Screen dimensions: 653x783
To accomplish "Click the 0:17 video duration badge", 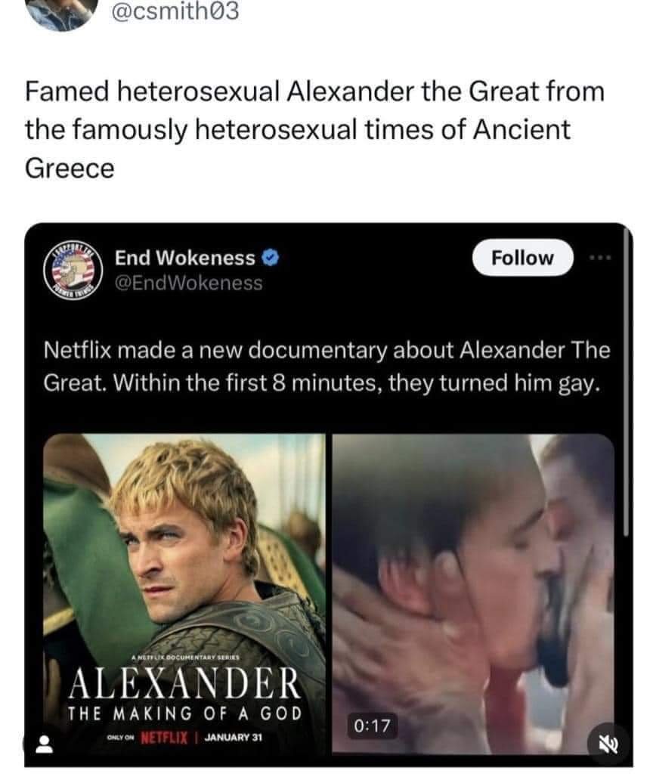I will [x=372, y=725].
